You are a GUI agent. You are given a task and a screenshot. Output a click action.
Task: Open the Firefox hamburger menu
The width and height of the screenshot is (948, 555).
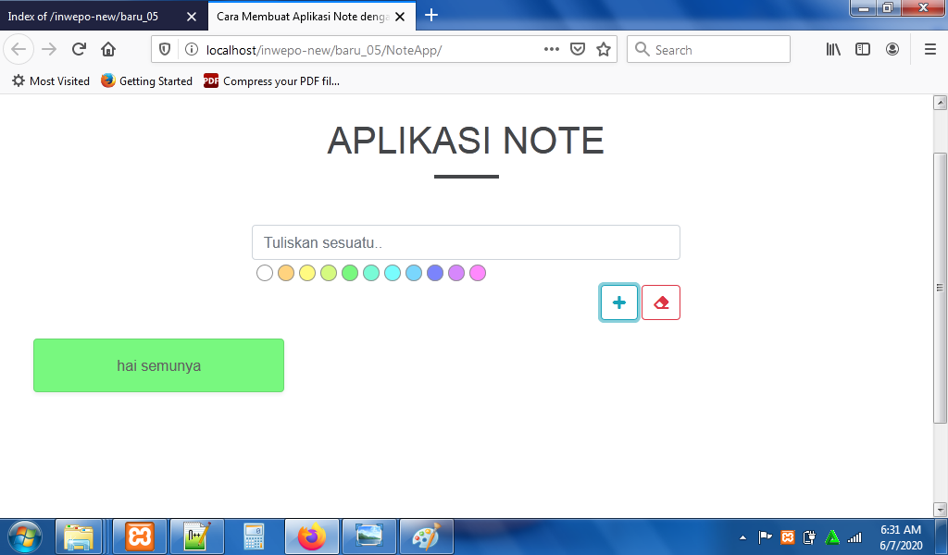(x=929, y=50)
